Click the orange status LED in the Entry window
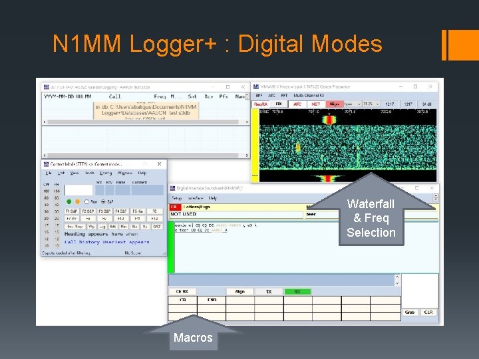 click(78, 201)
